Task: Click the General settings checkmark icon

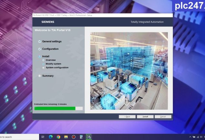Action: (x=39, y=42)
